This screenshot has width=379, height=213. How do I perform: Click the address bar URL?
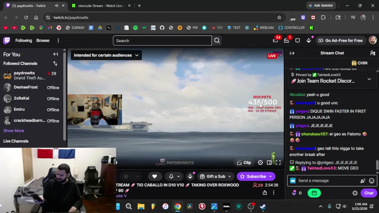[x=71, y=17]
